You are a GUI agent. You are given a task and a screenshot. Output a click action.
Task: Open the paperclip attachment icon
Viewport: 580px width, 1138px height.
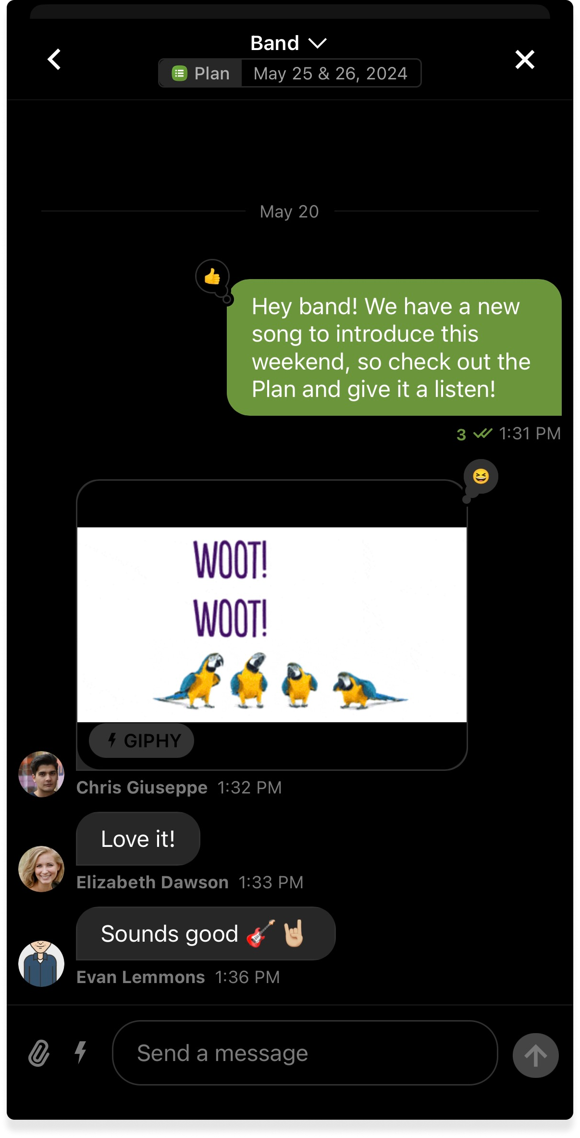click(x=39, y=1053)
